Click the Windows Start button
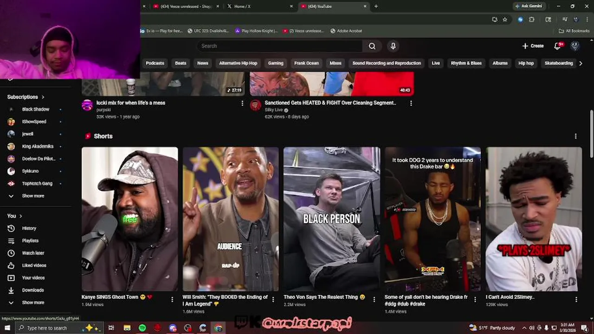The height and width of the screenshot is (334, 594). coord(7,328)
